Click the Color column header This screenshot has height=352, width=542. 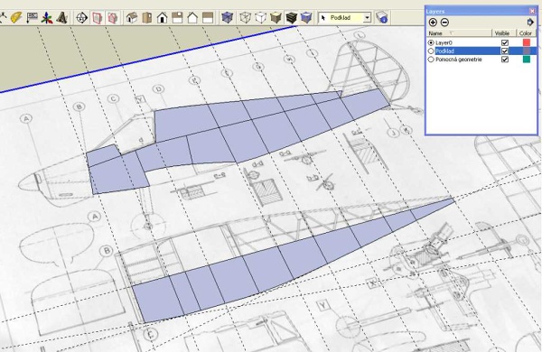(526, 33)
